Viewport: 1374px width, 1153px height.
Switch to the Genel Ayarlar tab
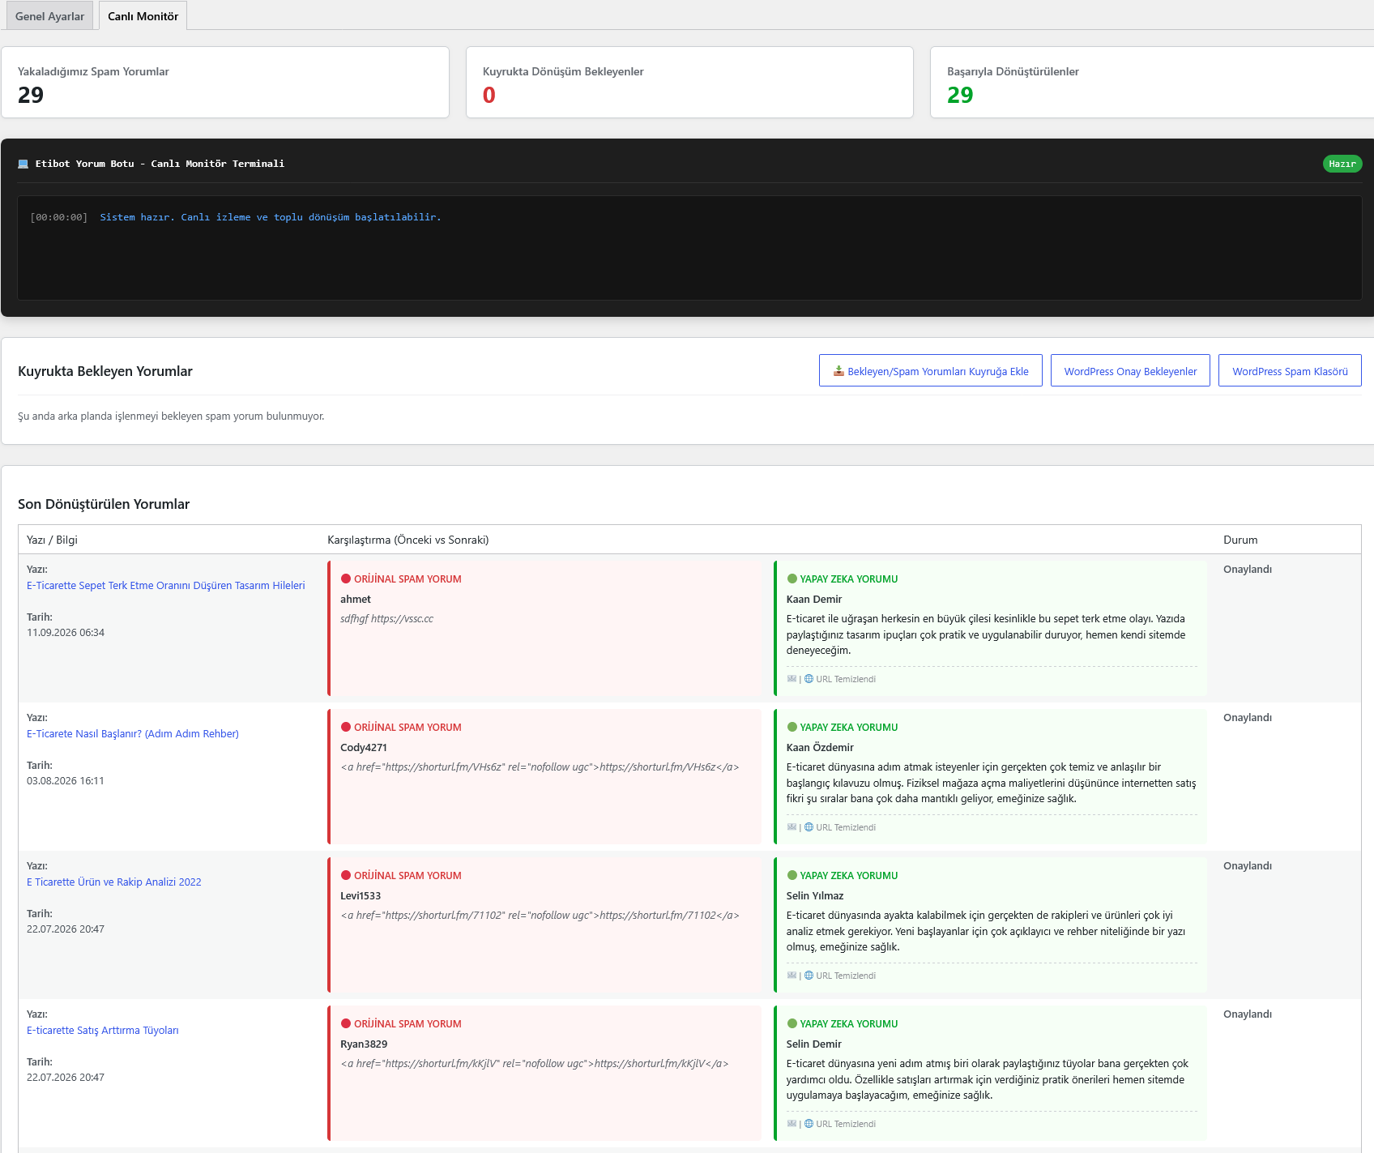[49, 16]
